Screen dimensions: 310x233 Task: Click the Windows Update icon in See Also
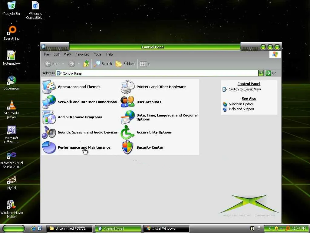pos(225,104)
